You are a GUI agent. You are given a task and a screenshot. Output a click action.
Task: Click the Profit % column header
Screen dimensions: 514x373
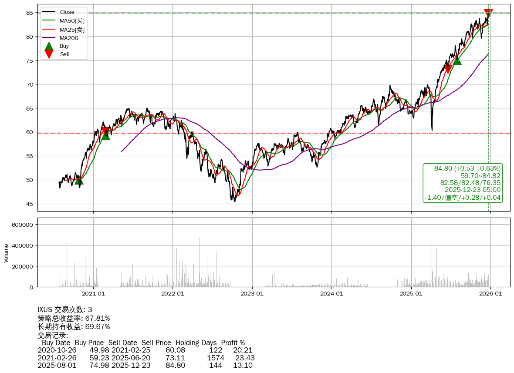233,343
